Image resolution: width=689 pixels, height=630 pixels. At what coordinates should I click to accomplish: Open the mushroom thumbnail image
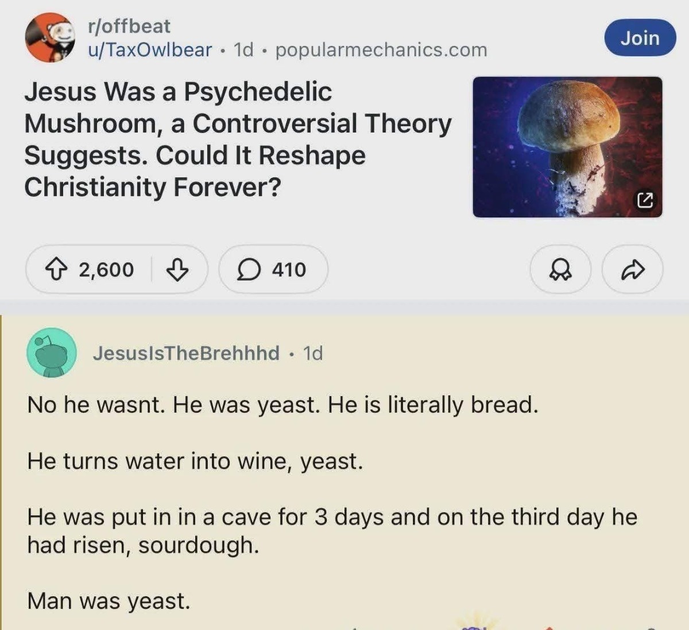pos(567,147)
